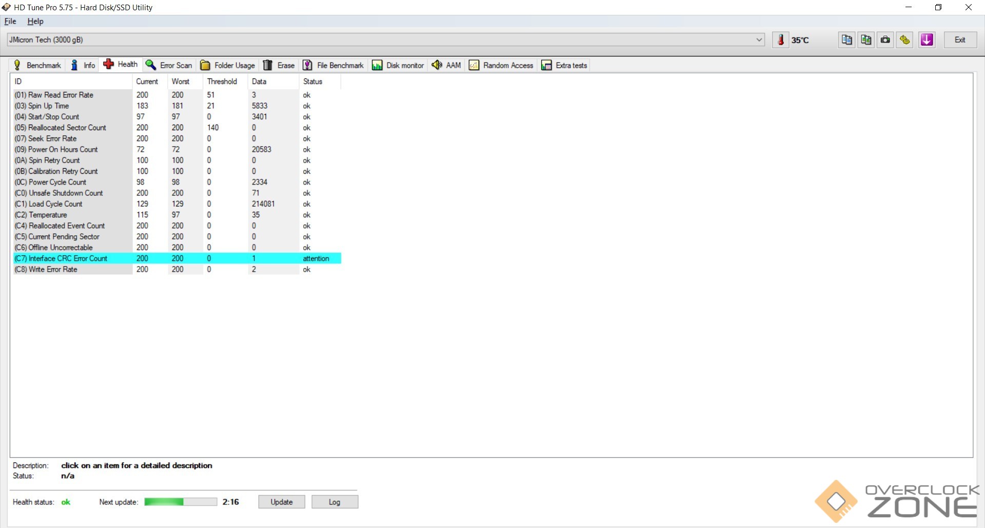The width and height of the screenshot is (985, 528).
Task: Switch to the Info tab
Action: [x=83, y=65]
